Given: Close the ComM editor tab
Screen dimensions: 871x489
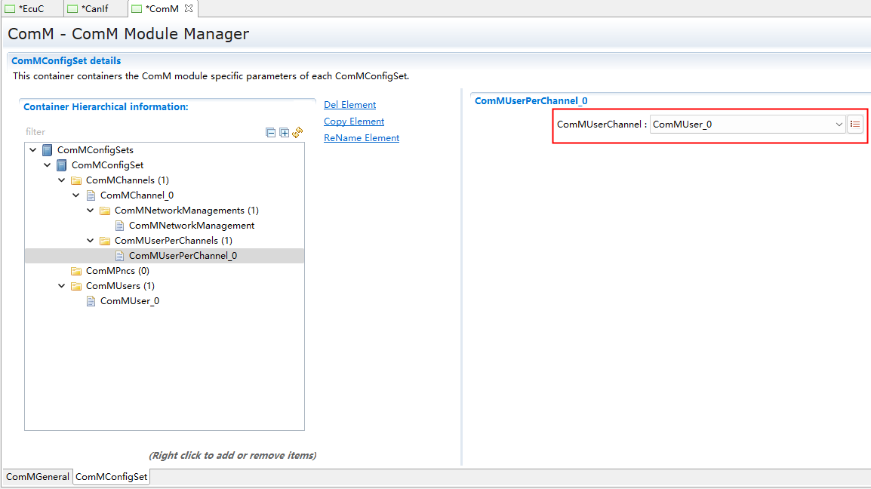Looking at the screenshot, I should [x=189, y=8].
